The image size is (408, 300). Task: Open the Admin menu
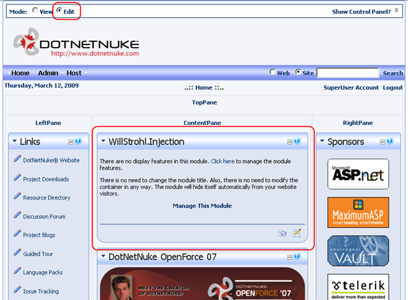pyautogui.click(x=48, y=73)
